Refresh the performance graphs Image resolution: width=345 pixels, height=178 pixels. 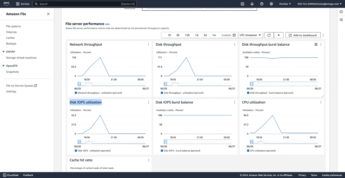click(269, 35)
